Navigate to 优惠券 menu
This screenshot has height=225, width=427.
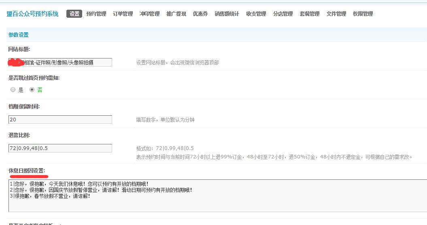(200, 14)
